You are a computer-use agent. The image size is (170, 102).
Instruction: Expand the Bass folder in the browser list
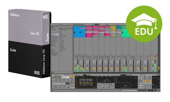tap(61, 31)
